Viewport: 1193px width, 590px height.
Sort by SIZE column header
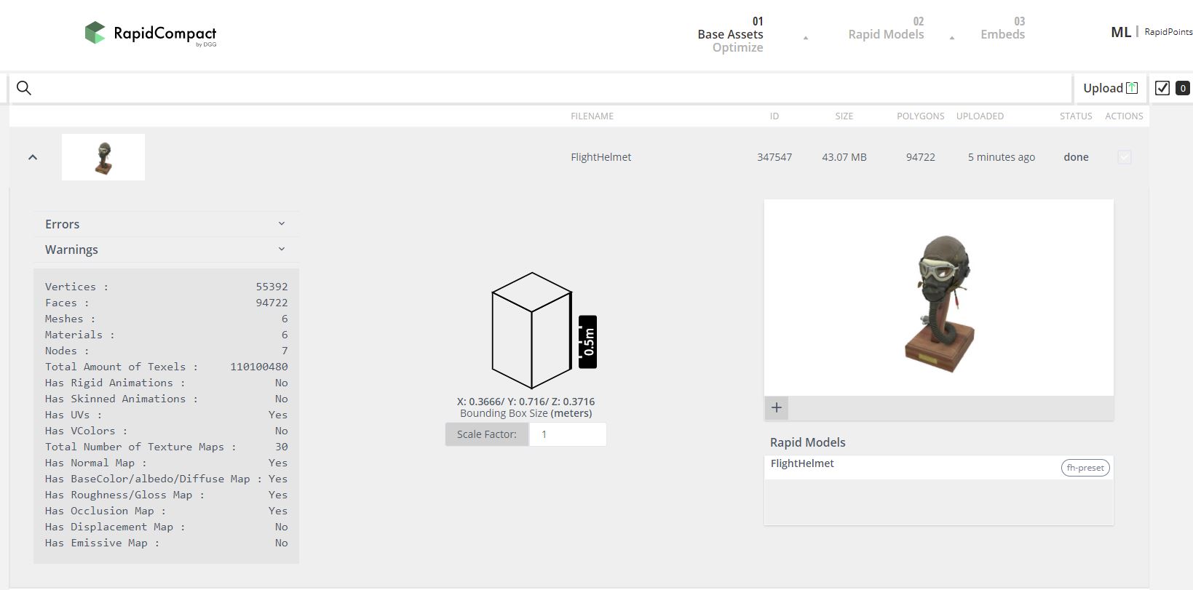point(844,116)
